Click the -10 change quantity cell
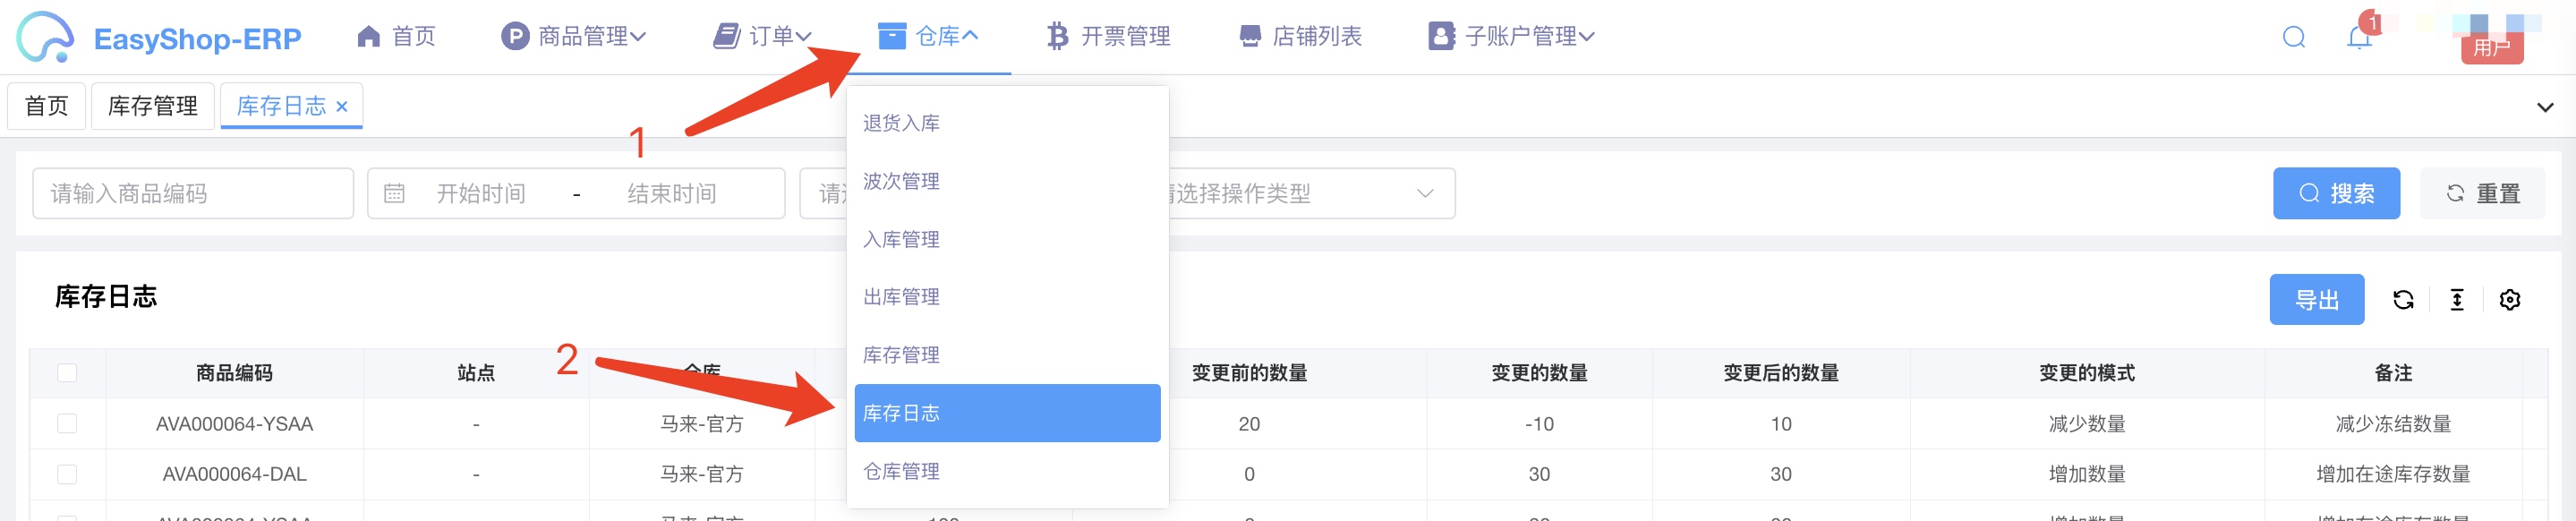The width and height of the screenshot is (2576, 521). [1540, 424]
